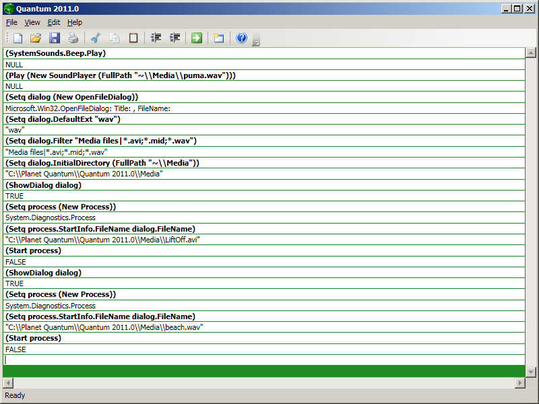Viewport: 539px width, 404px height.
Task: Open the File menu
Action: coord(11,22)
